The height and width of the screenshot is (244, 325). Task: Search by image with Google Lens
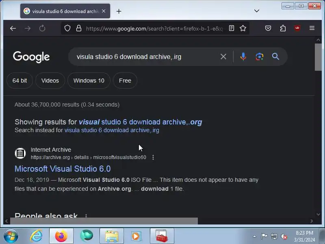[260, 57]
